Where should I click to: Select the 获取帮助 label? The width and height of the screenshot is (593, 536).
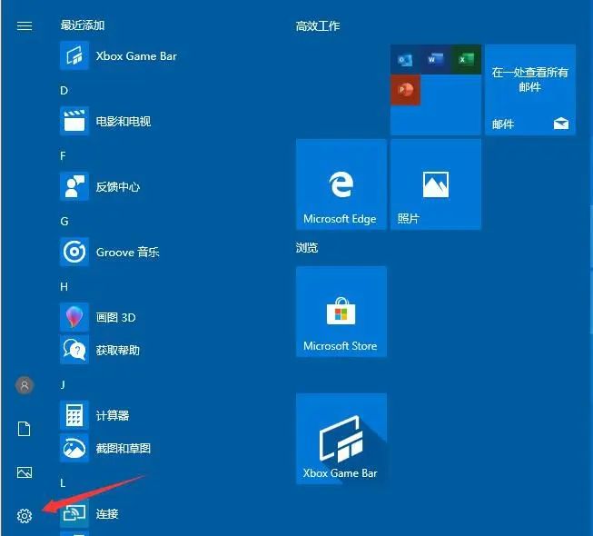pos(118,350)
